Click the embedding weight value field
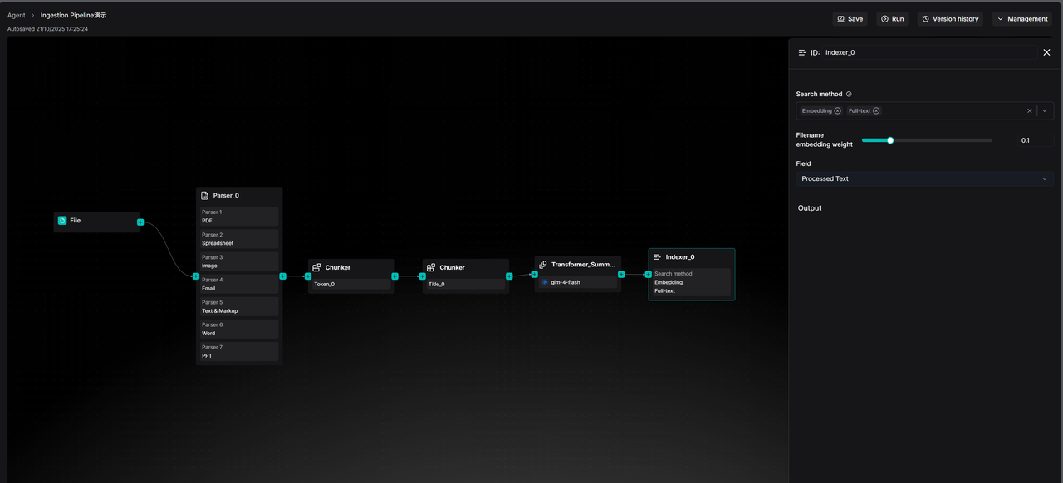This screenshot has width=1063, height=483. [x=1035, y=141]
